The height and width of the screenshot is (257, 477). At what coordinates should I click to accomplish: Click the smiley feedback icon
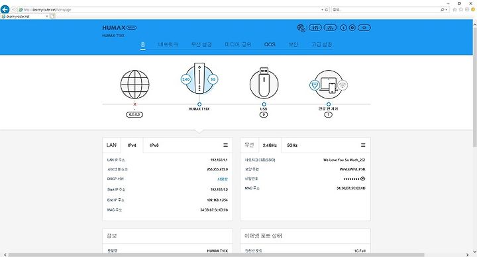(x=473, y=10)
